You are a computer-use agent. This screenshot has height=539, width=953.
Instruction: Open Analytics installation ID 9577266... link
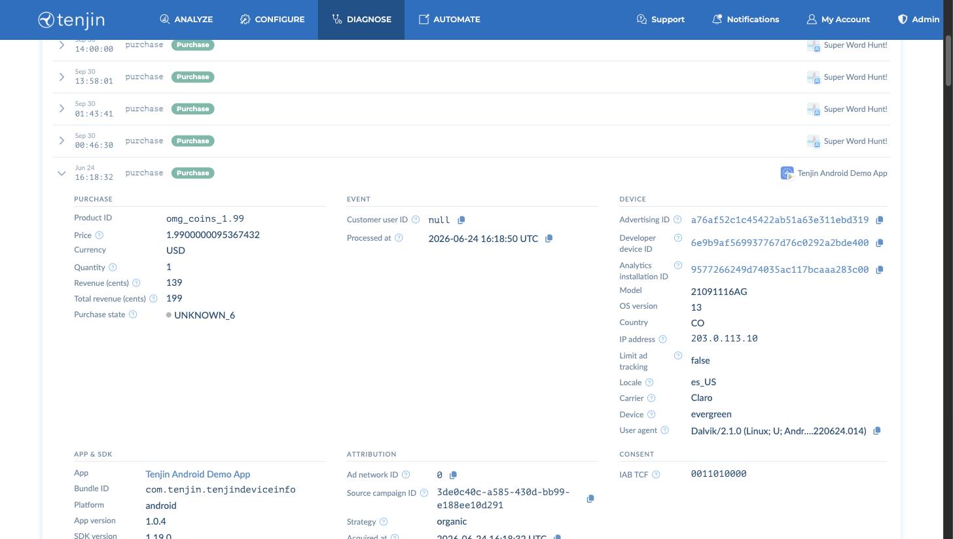pyautogui.click(x=780, y=269)
